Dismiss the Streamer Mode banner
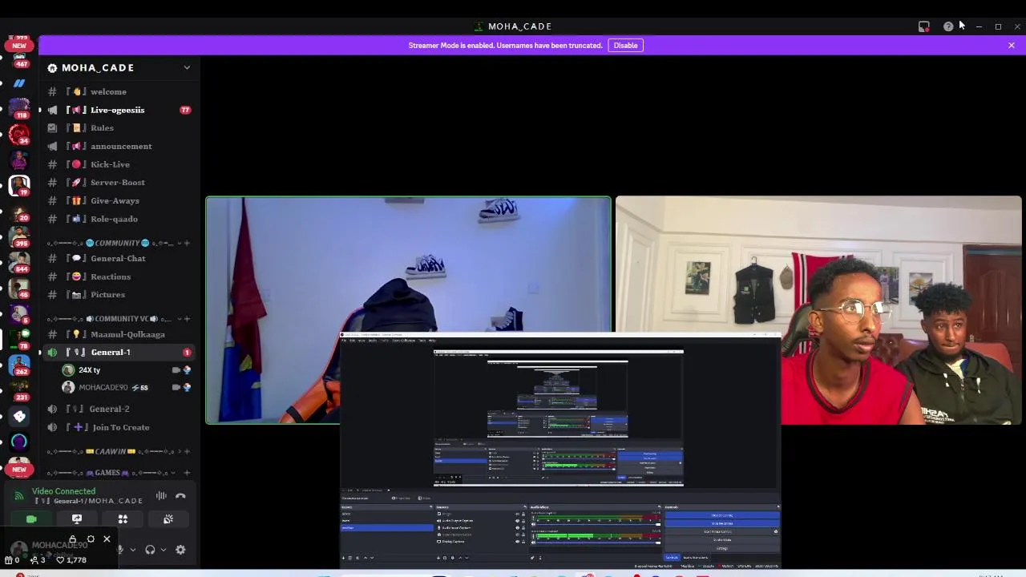Image resolution: width=1026 pixels, height=577 pixels. (1012, 46)
